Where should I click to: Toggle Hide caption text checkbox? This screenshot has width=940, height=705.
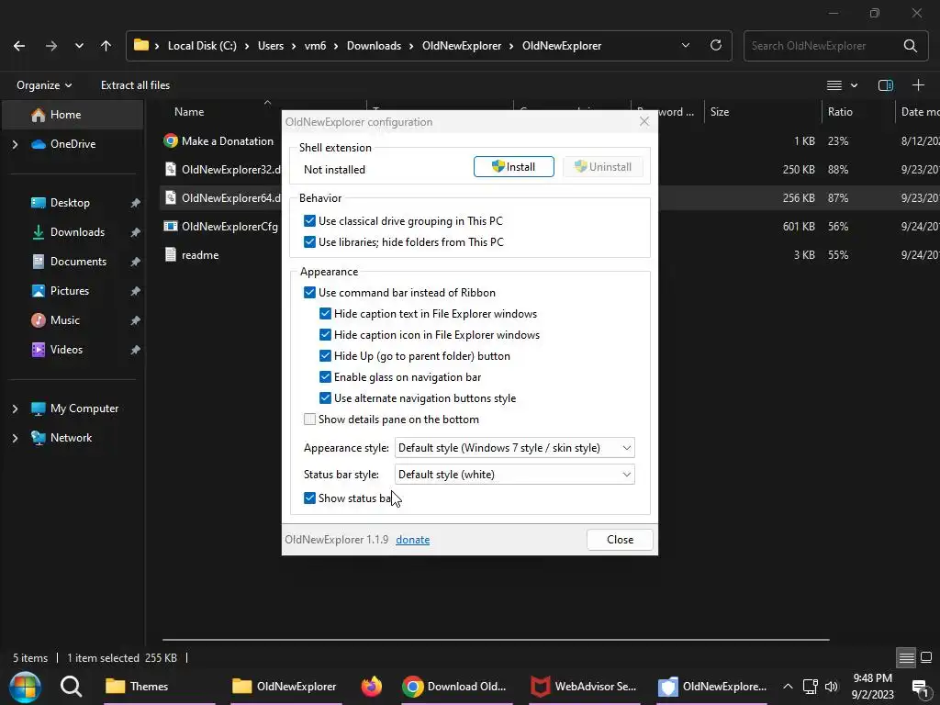(x=325, y=313)
